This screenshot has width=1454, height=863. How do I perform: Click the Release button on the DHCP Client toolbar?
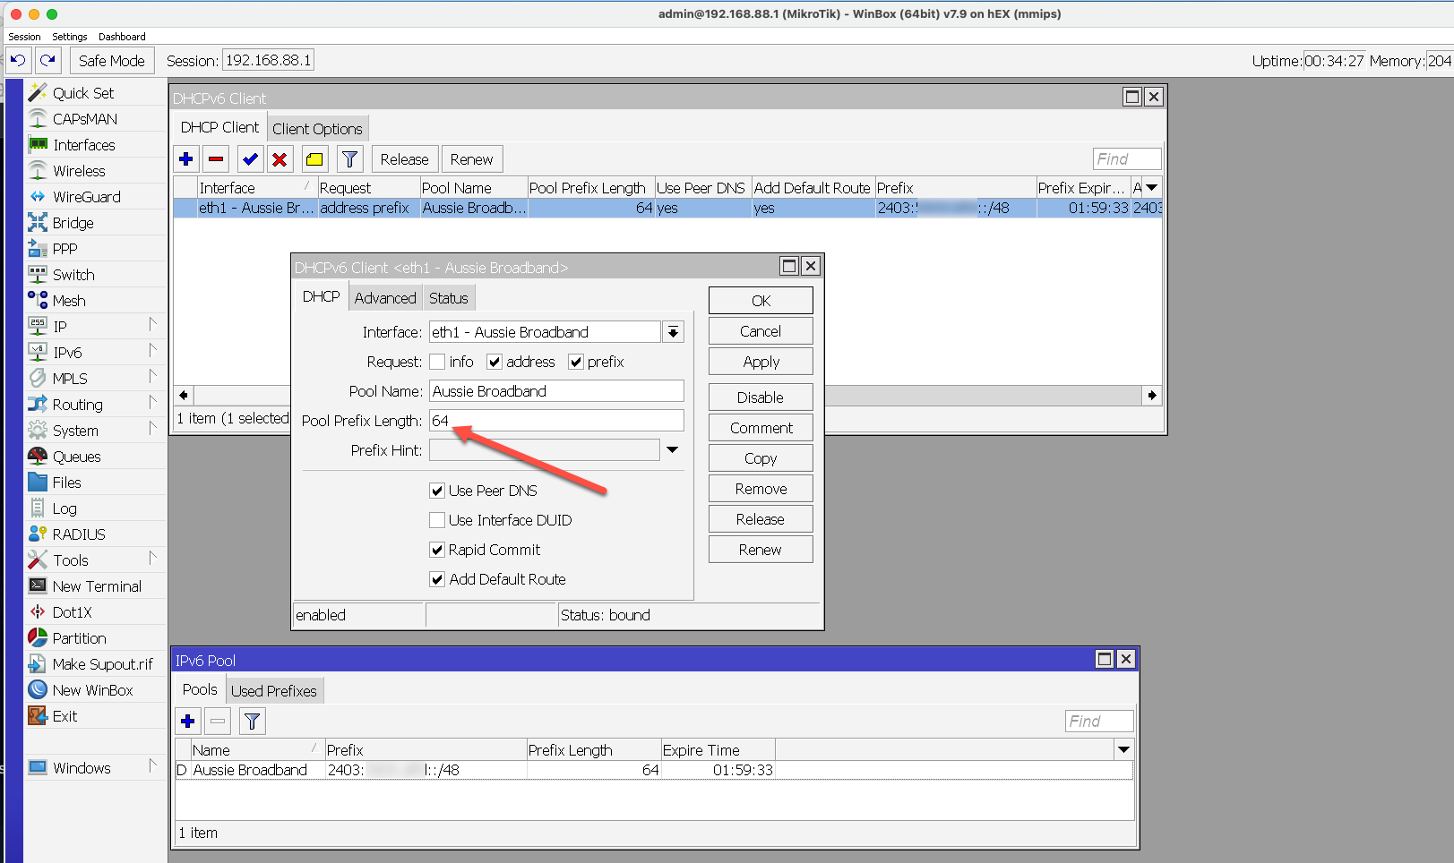point(404,158)
